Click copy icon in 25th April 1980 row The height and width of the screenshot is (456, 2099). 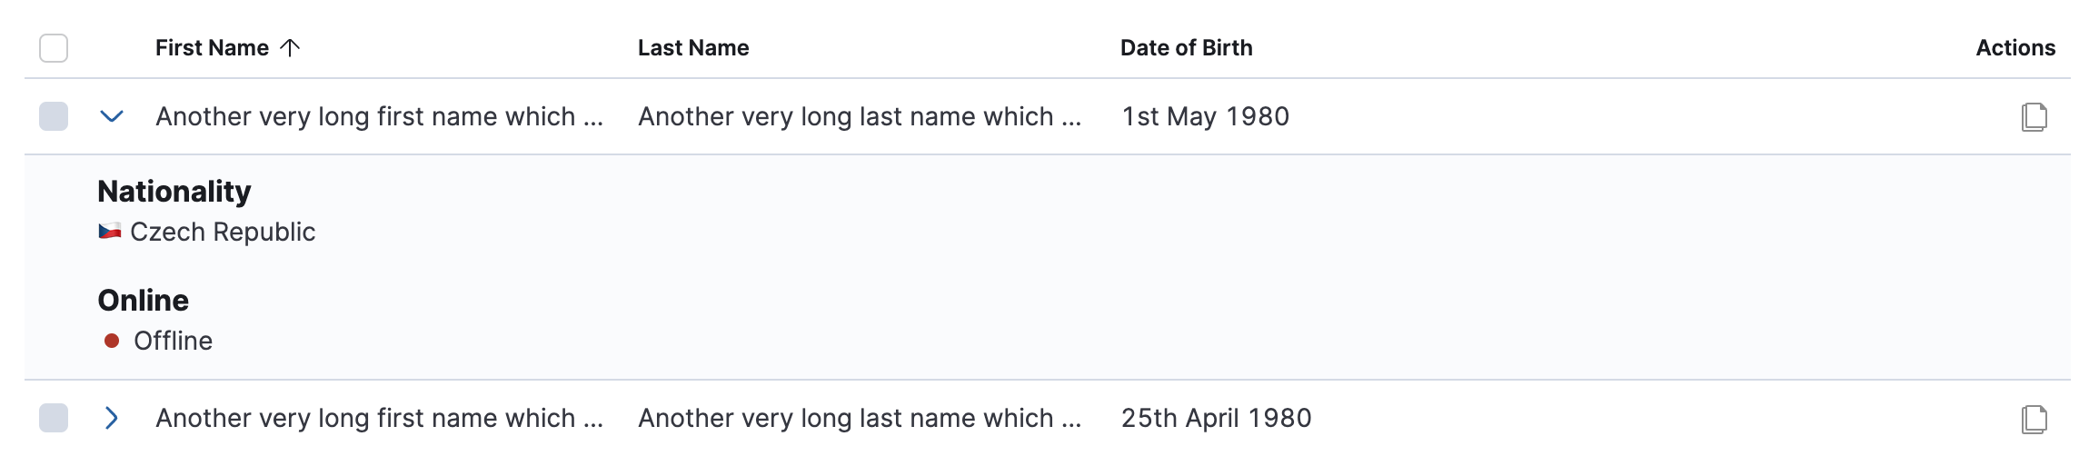click(2034, 419)
